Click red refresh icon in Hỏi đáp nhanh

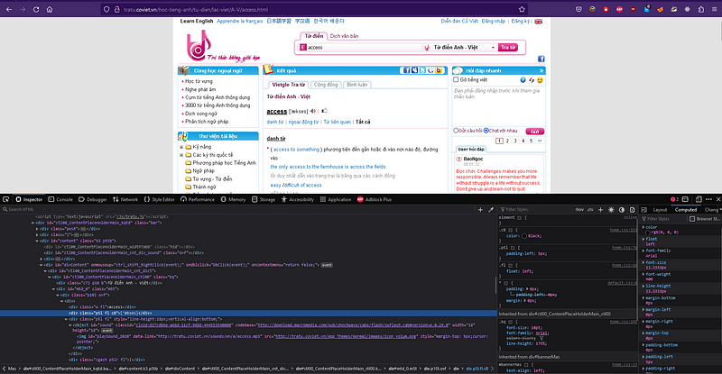pyautogui.click(x=532, y=80)
